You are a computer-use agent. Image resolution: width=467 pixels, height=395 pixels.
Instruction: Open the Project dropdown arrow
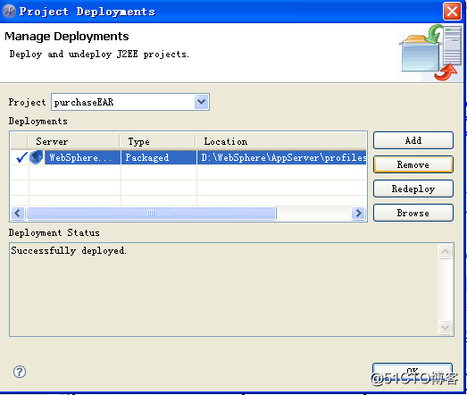coord(201,102)
